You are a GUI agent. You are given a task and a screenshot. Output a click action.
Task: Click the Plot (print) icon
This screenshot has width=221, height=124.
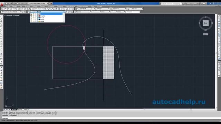[11, 9]
